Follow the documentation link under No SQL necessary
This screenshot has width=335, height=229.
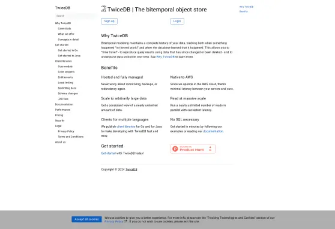(x=213, y=131)
